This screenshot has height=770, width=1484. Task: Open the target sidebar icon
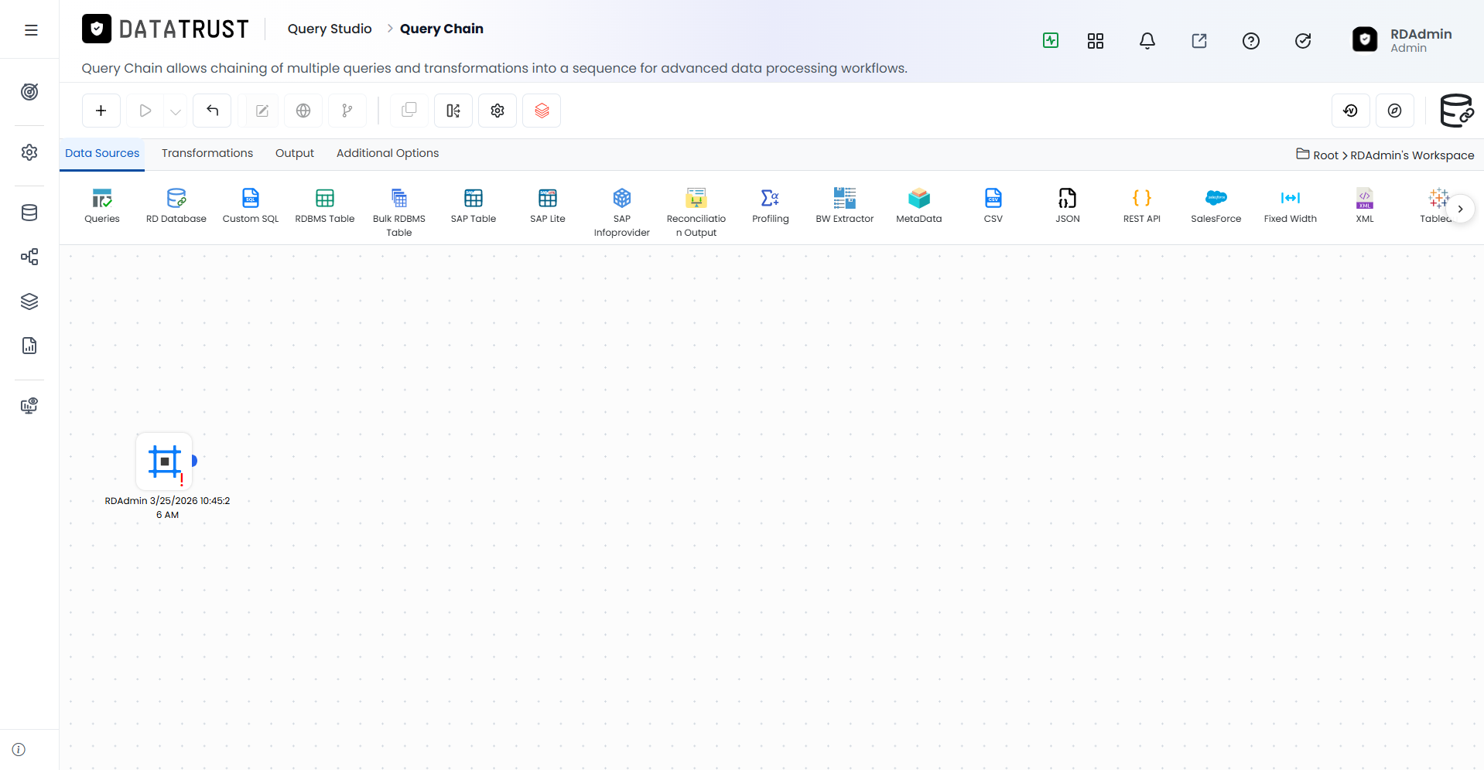coord(29,92)
